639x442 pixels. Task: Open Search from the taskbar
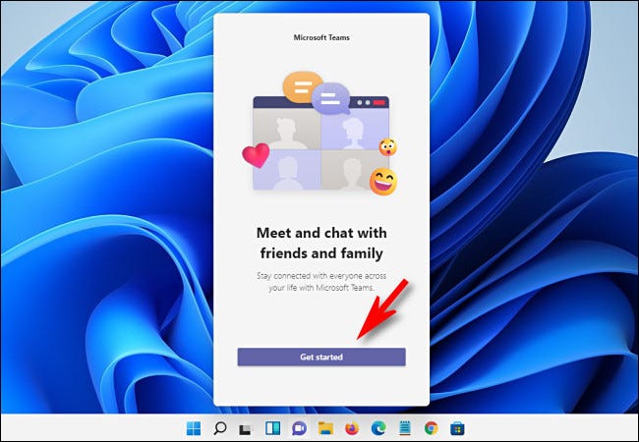[x=220, y=427]
